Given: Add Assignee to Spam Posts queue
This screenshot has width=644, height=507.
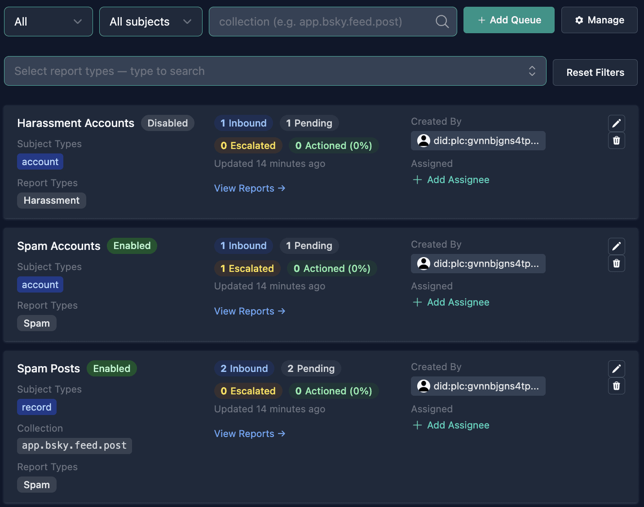Looking at the screenshot, I should (x=451, y=425).
